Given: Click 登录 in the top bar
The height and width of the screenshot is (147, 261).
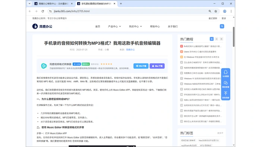Looking at the screenshot, I should tap(224, 18).
